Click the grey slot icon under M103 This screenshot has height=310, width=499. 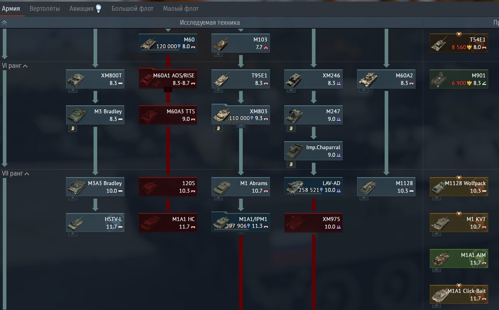point(219,55)
